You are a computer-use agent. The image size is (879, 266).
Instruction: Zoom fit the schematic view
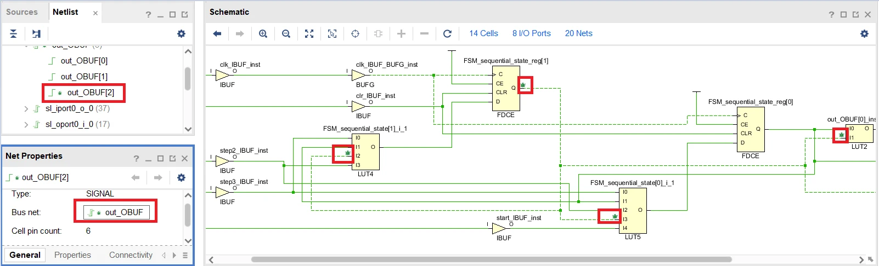pos(309,34)
